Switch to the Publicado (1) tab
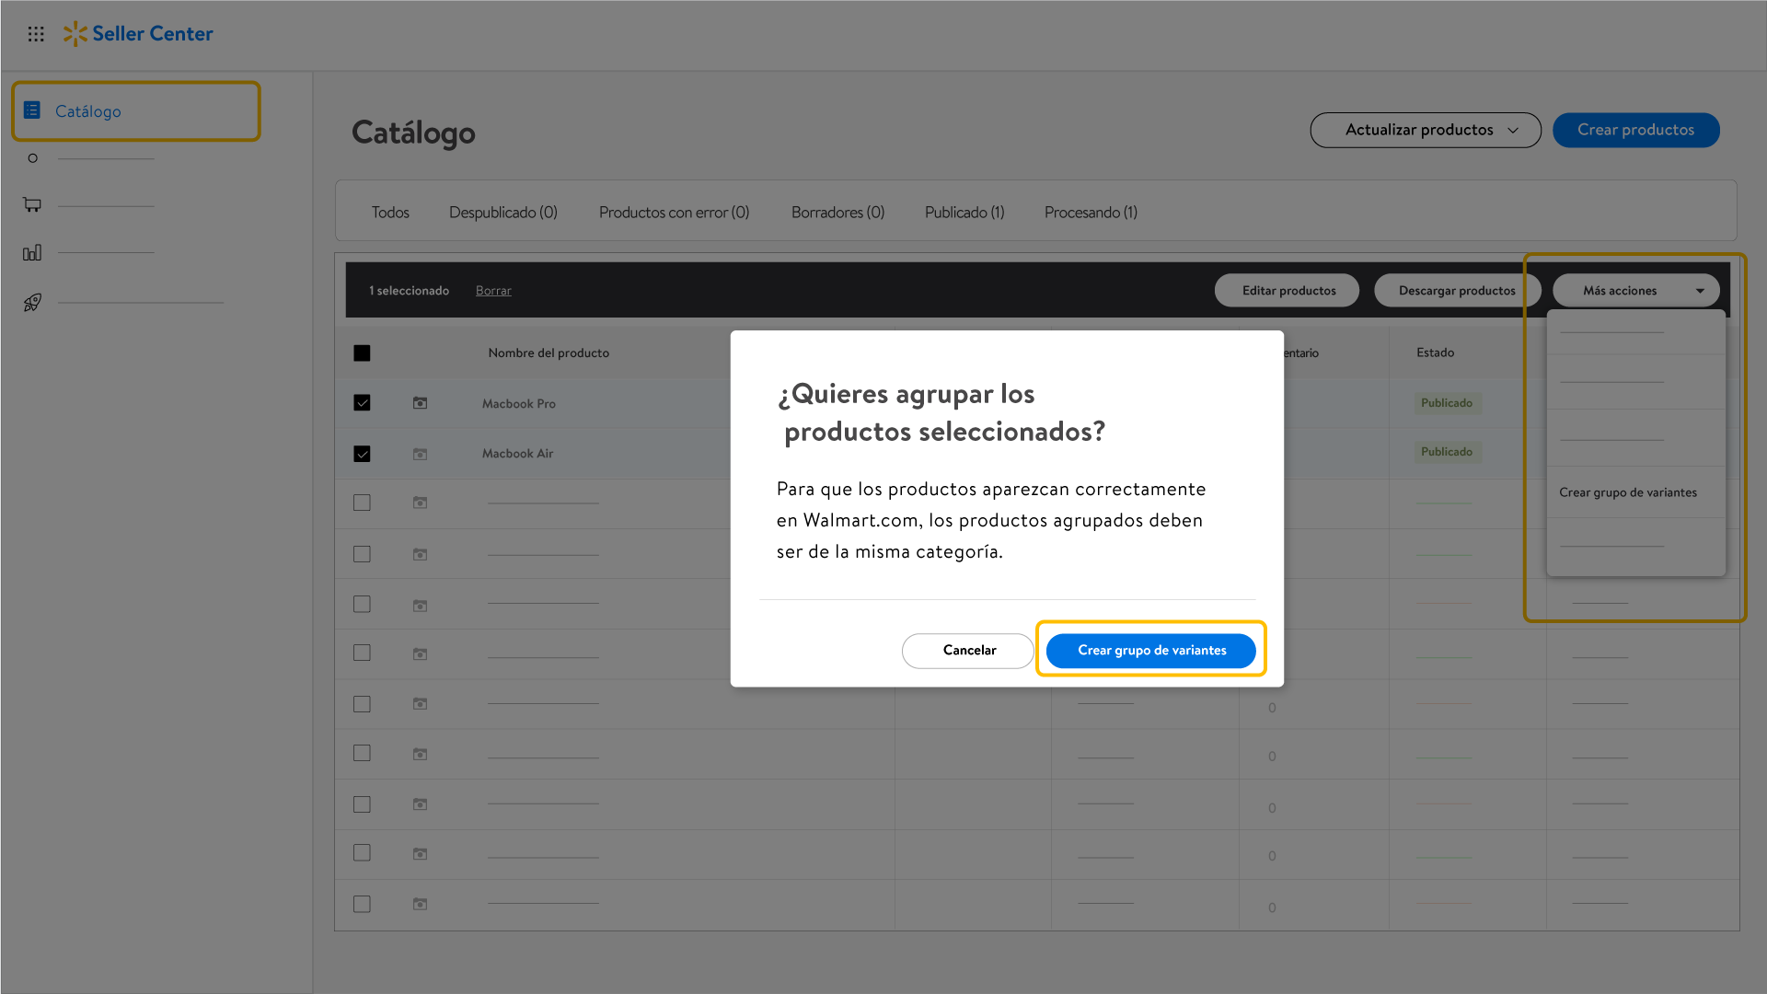1767x994 pixels. [964, 213]
